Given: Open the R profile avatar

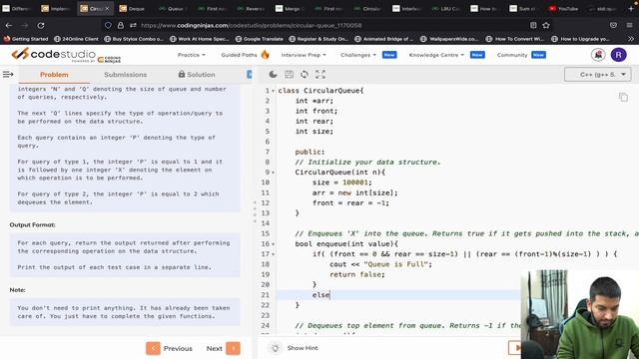Looking at the screenshot, I should click(x=619, y=55).
